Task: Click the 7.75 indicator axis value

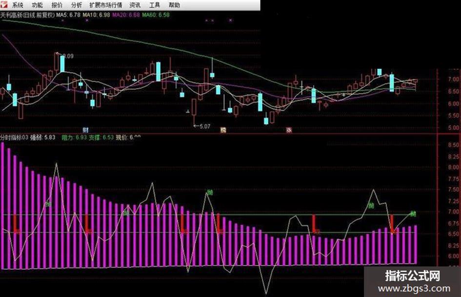Action: click(453, 179)
